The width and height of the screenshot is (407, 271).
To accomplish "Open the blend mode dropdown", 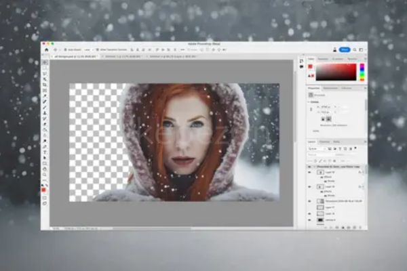I will point(322,155).
